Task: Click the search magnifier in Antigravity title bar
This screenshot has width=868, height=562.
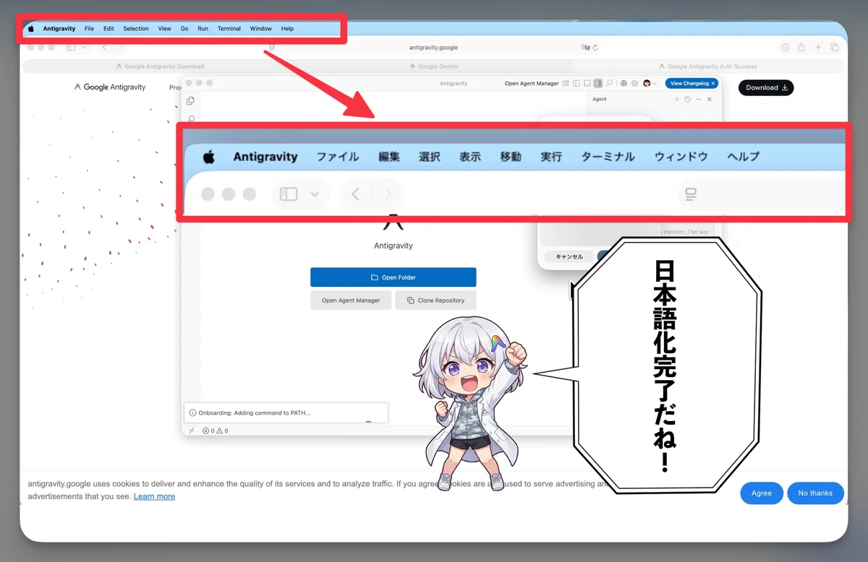Action: click(x=609, y=84)
